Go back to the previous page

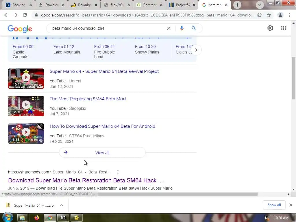[6, 15]
